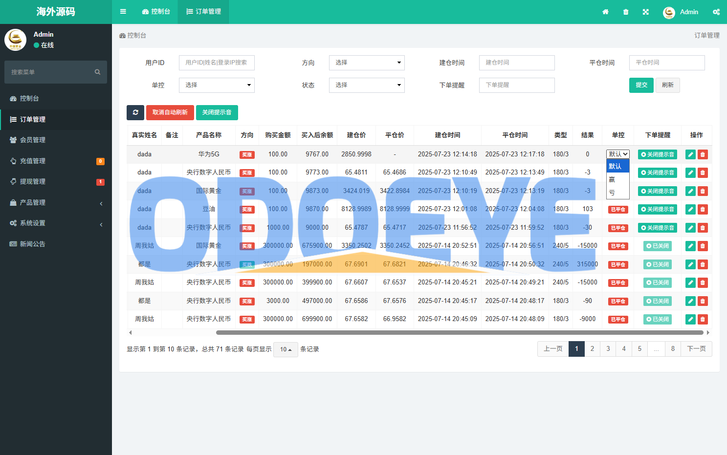
Task: Click the green 提交 button
Action: [641, 85]
